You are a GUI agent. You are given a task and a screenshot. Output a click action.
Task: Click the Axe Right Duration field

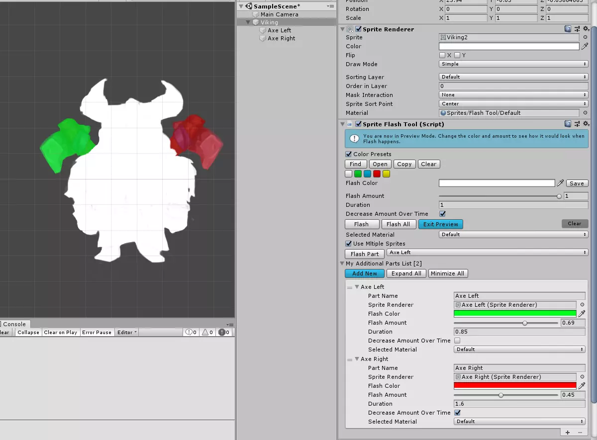tap(519, 404)
